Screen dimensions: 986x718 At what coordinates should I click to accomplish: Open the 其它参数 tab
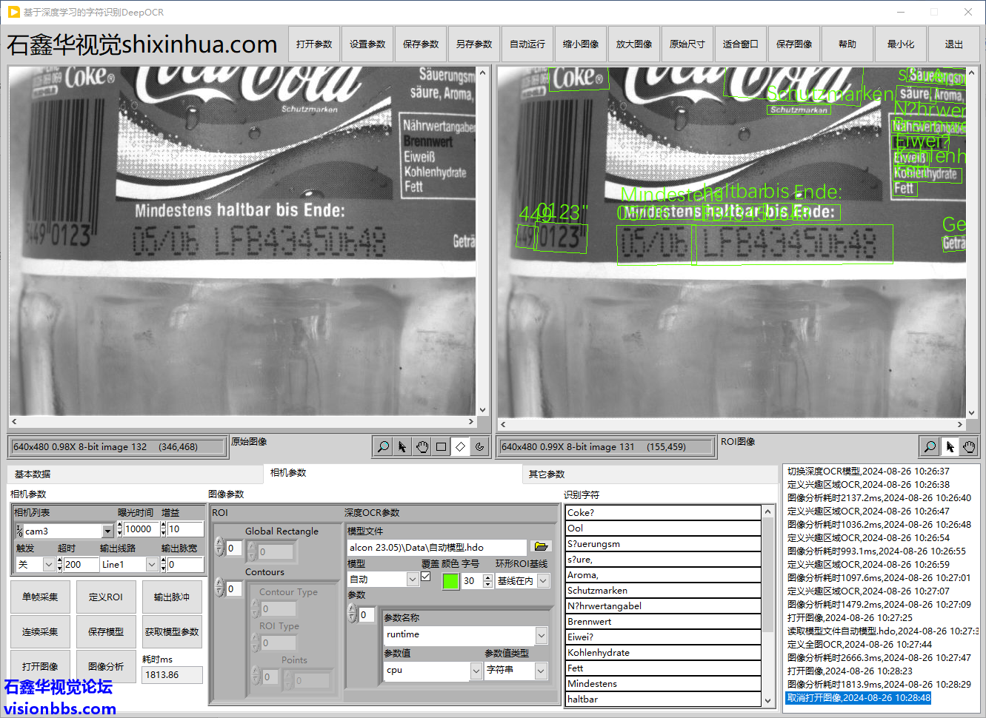coord(547,474)
